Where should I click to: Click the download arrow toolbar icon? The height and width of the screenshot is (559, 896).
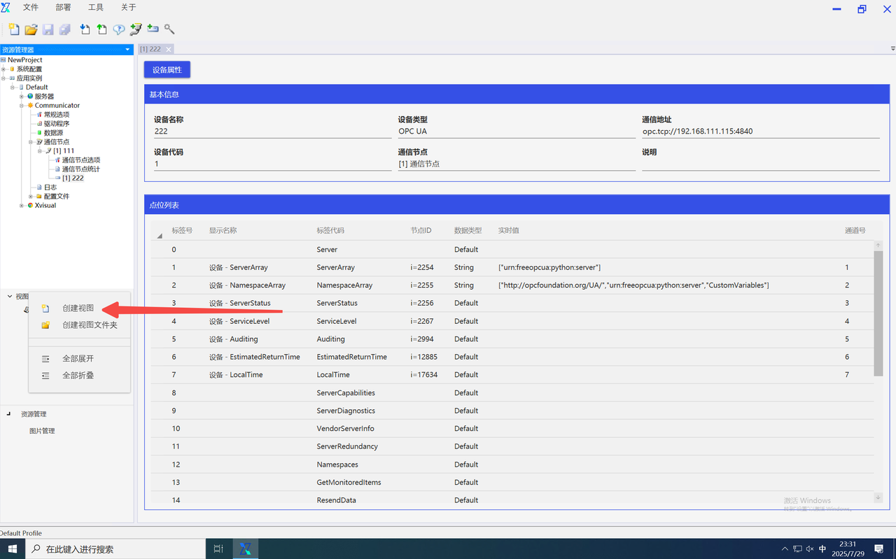point(85,29)
